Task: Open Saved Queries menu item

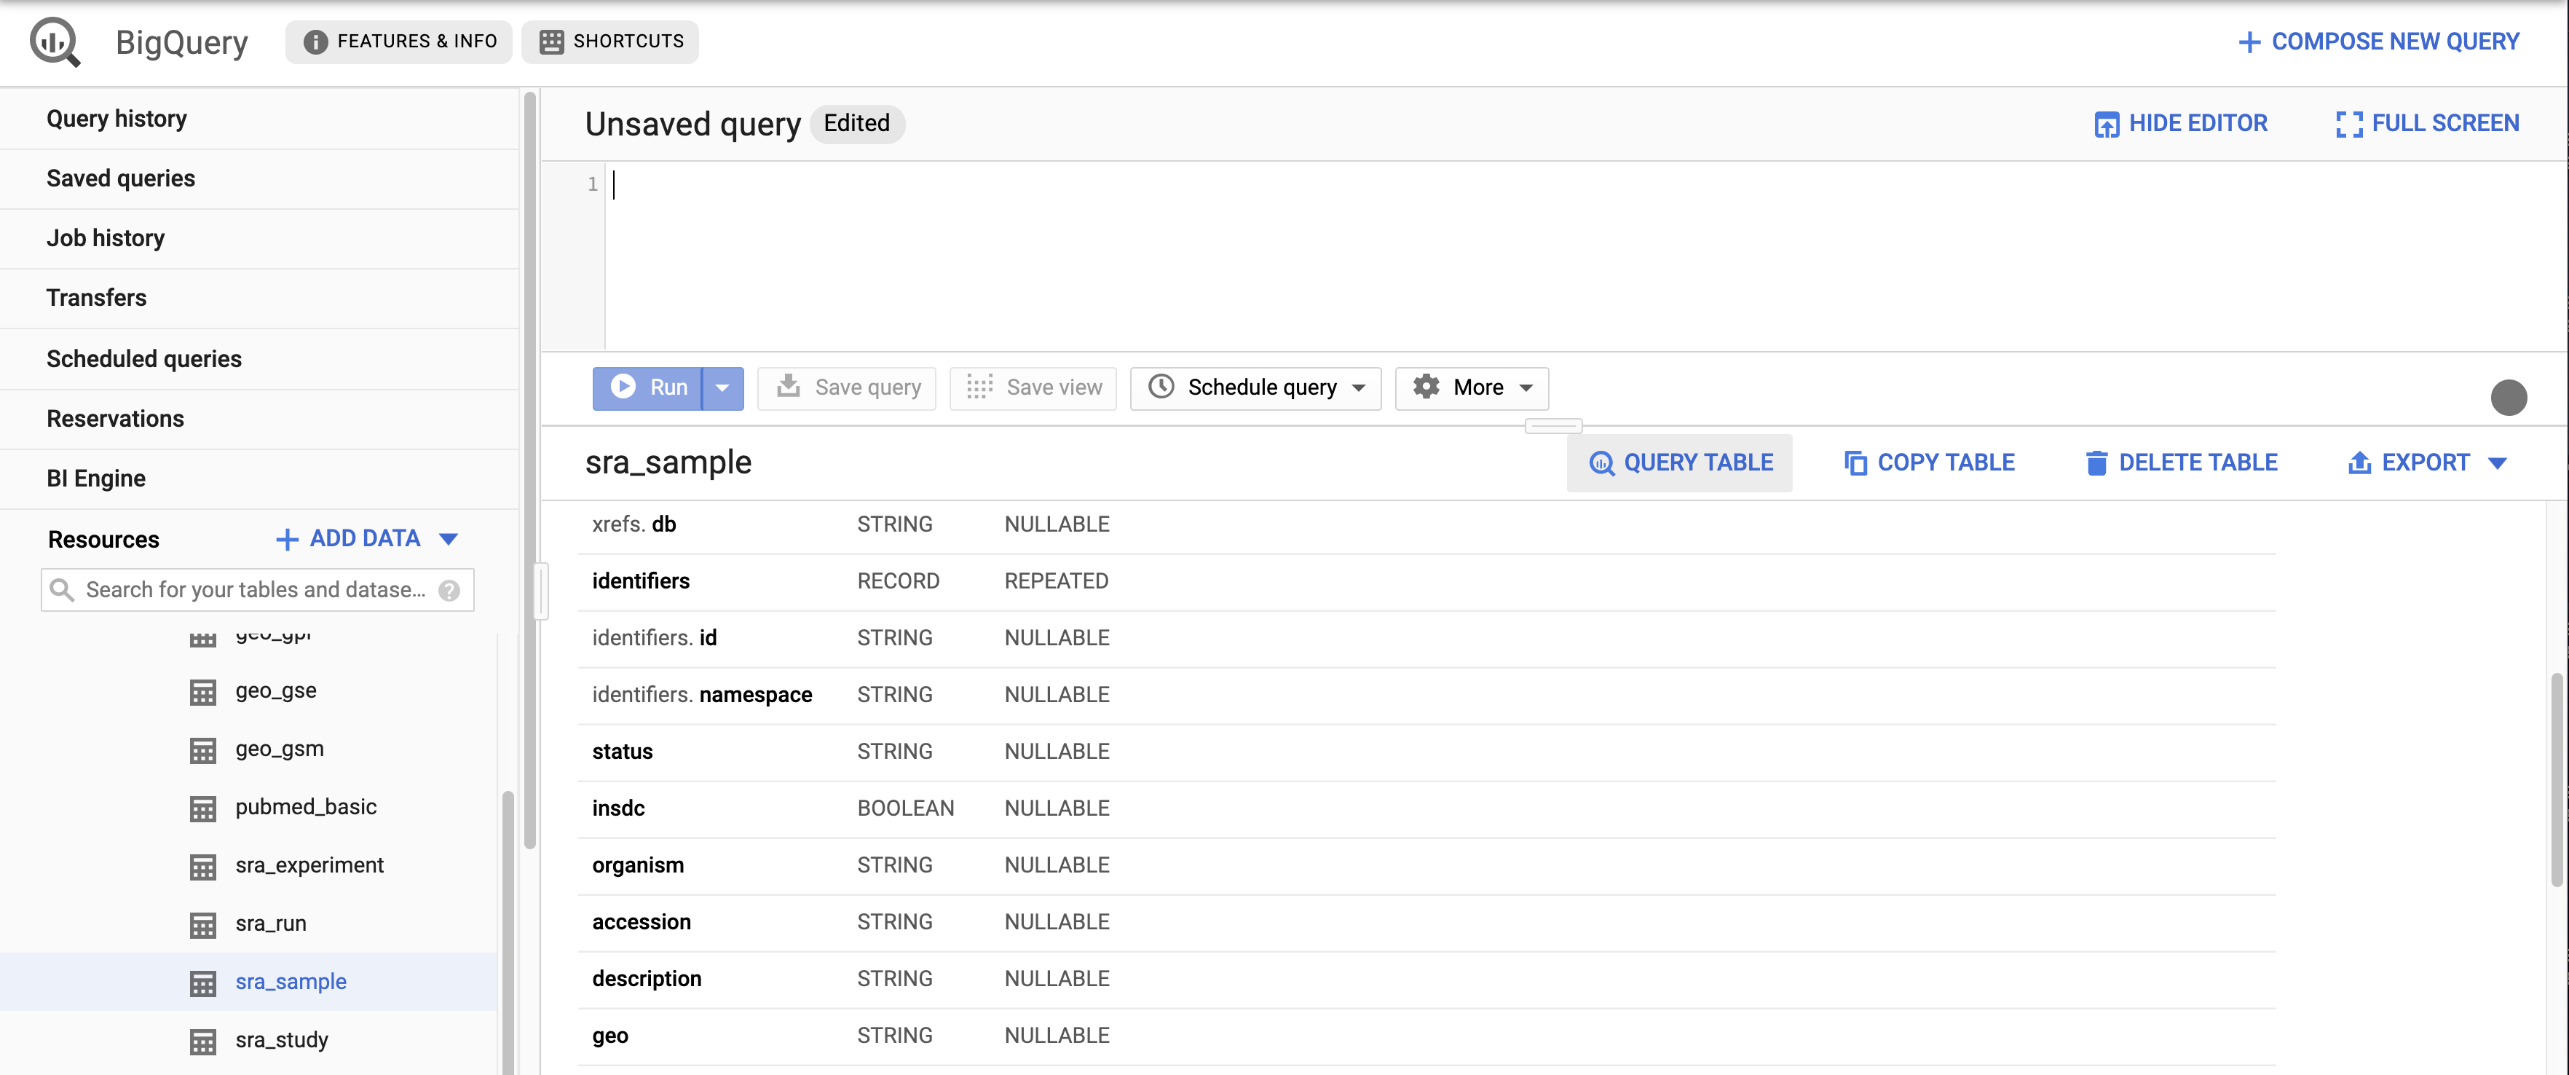Action: click(x=119, y=177)
